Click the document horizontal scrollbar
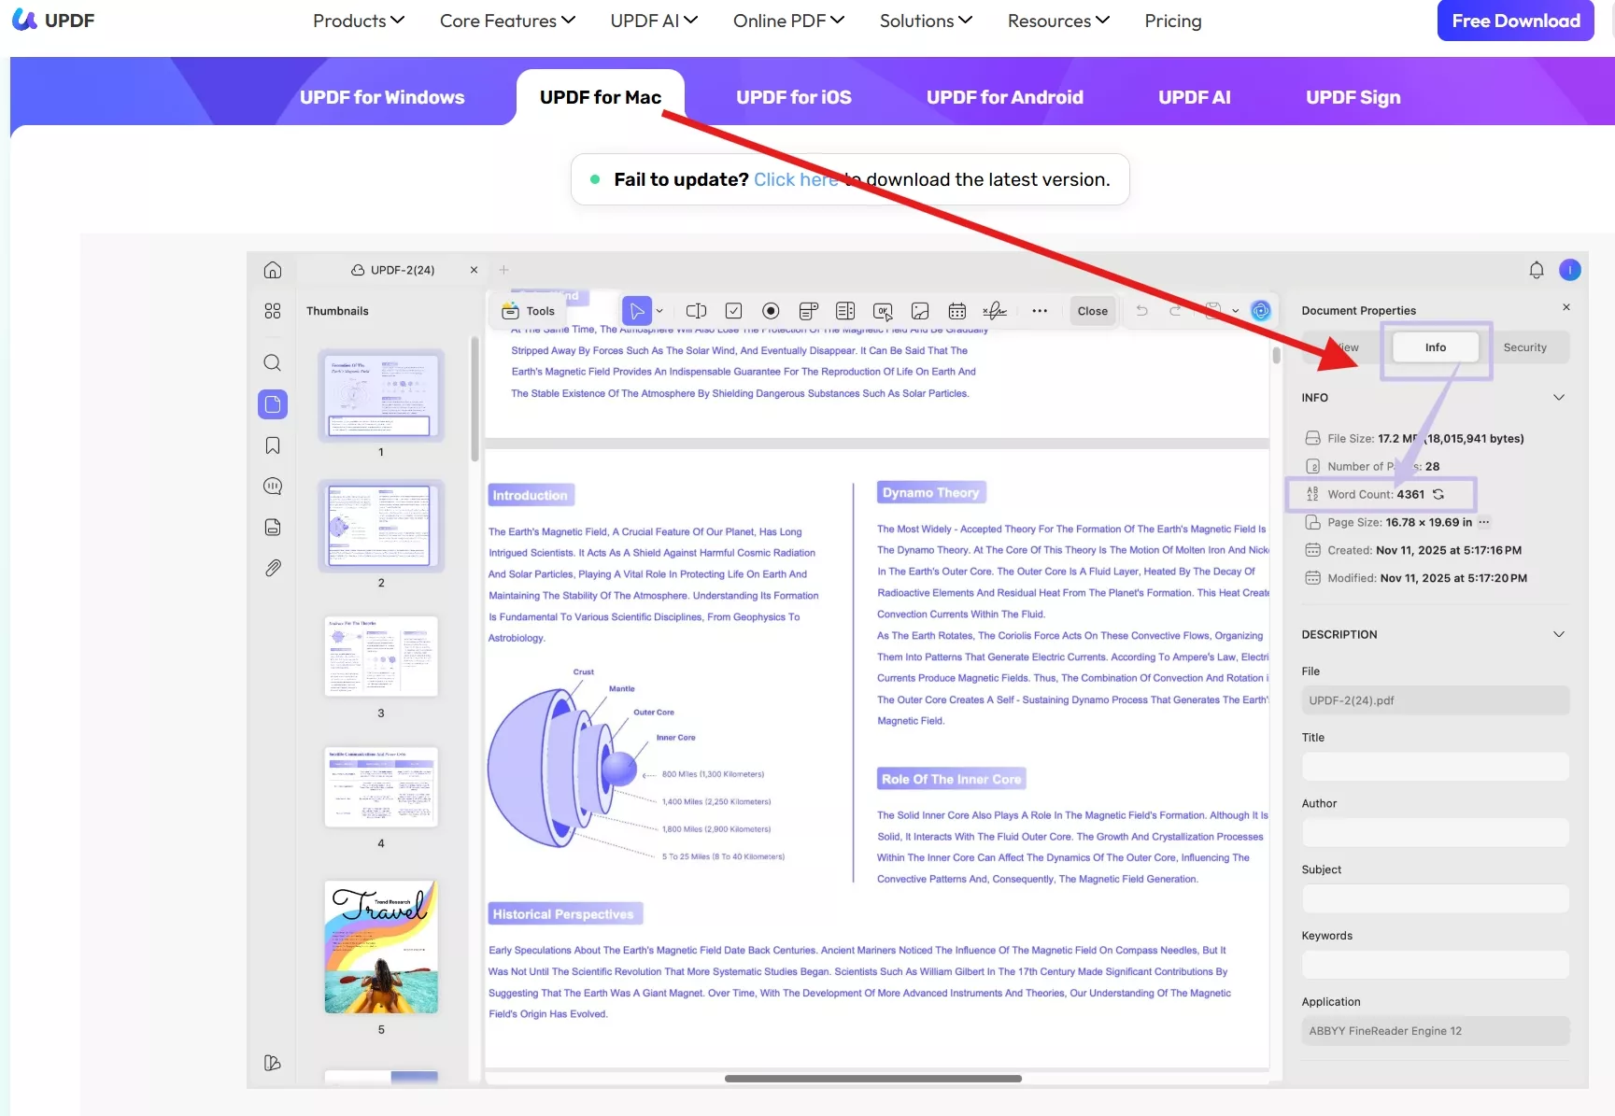 tap(873, 1079)
